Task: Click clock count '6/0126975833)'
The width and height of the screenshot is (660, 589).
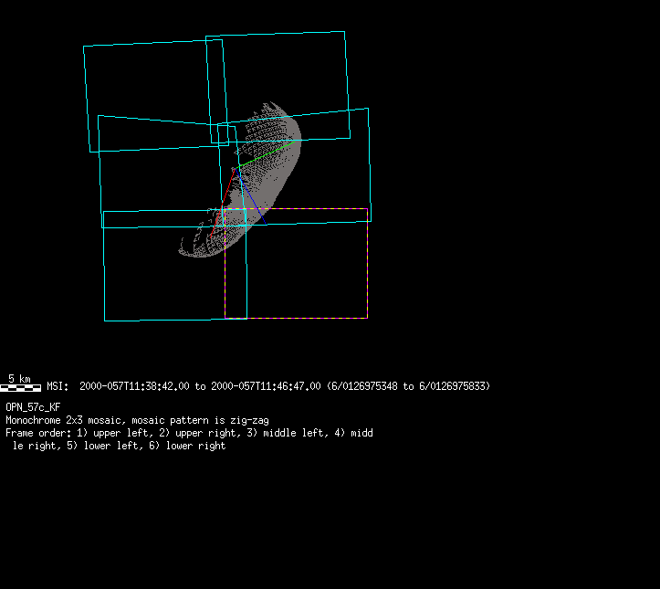Action: coord(455,386)
